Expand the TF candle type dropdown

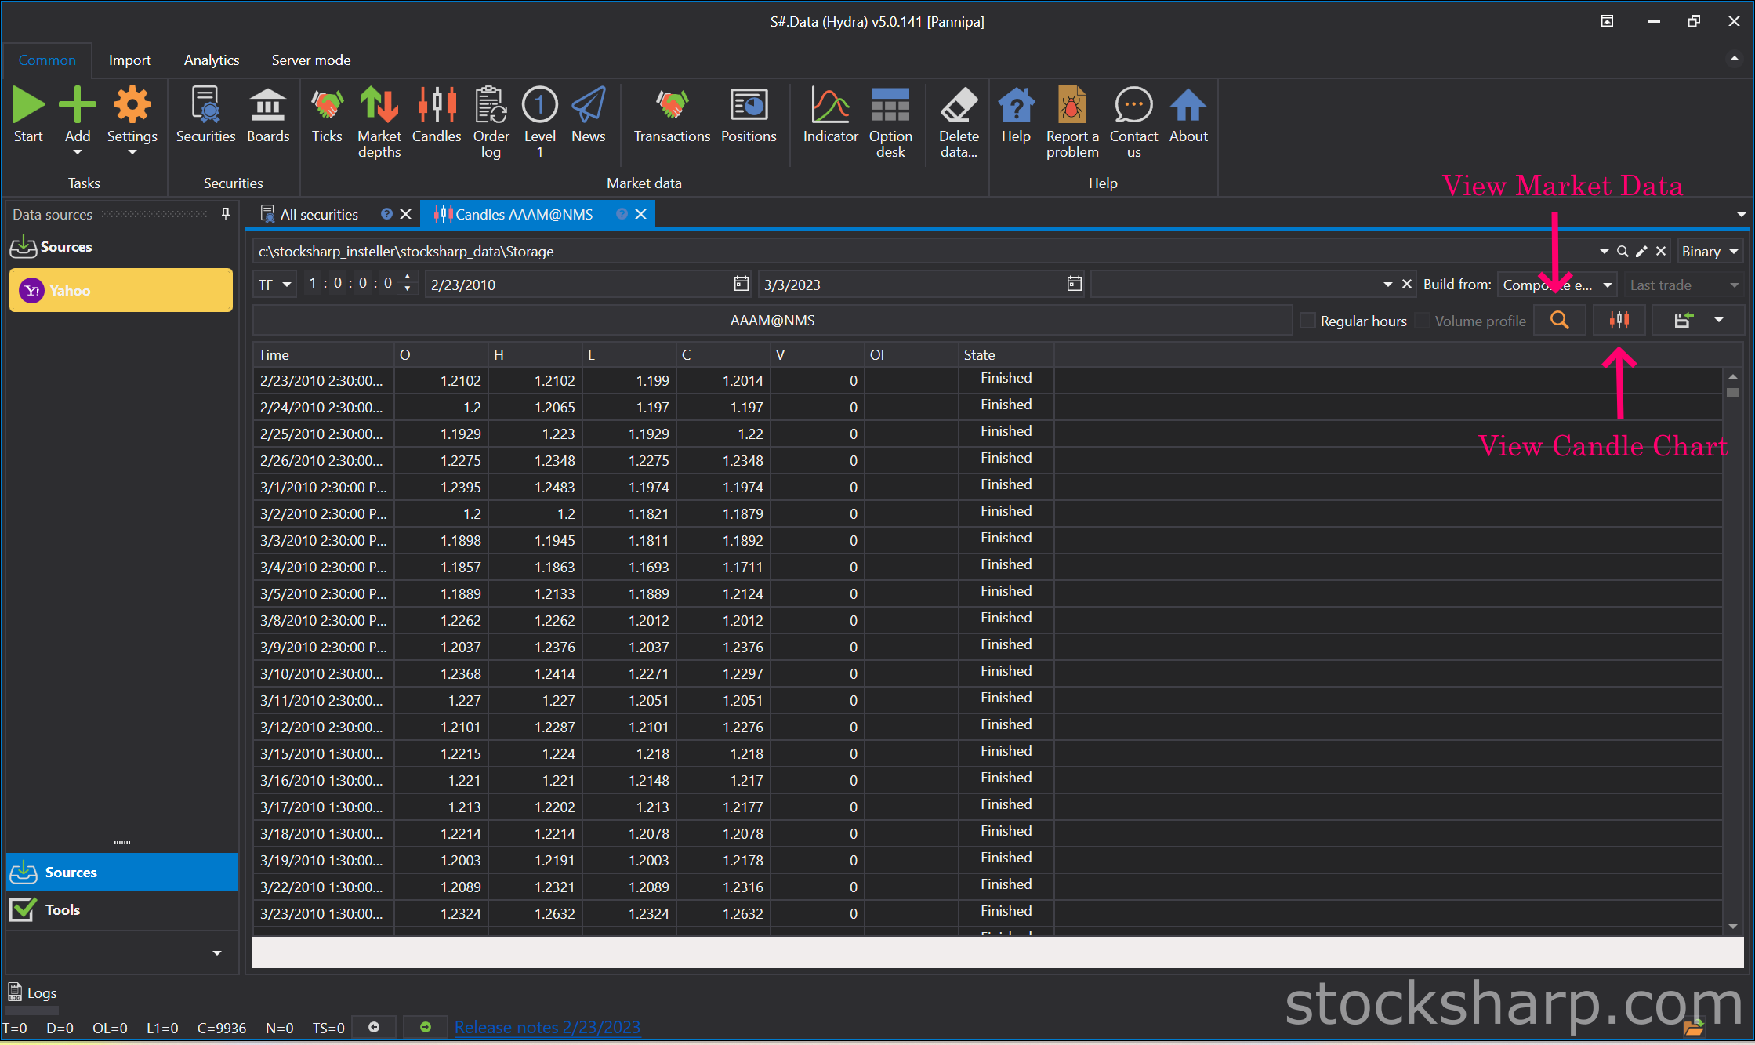275,285
